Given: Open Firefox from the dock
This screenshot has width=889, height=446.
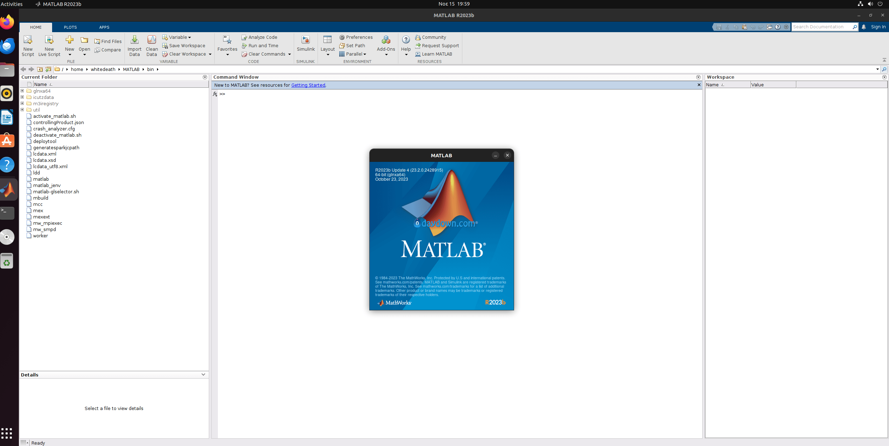Looking at the screenshot, I should point(7,22).
